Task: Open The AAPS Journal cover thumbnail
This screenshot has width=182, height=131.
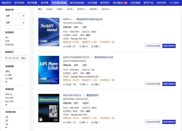Action: [x=49, y=32]
